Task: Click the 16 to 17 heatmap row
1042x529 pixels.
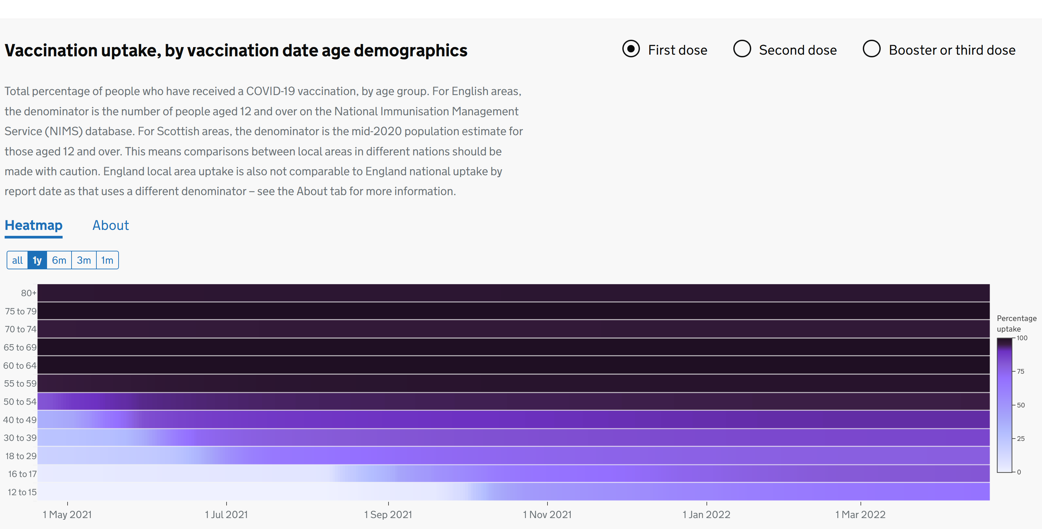Action: pos(513,474)
